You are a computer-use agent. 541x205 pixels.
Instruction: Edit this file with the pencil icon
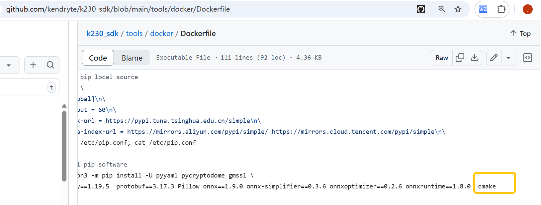[494, 58]
